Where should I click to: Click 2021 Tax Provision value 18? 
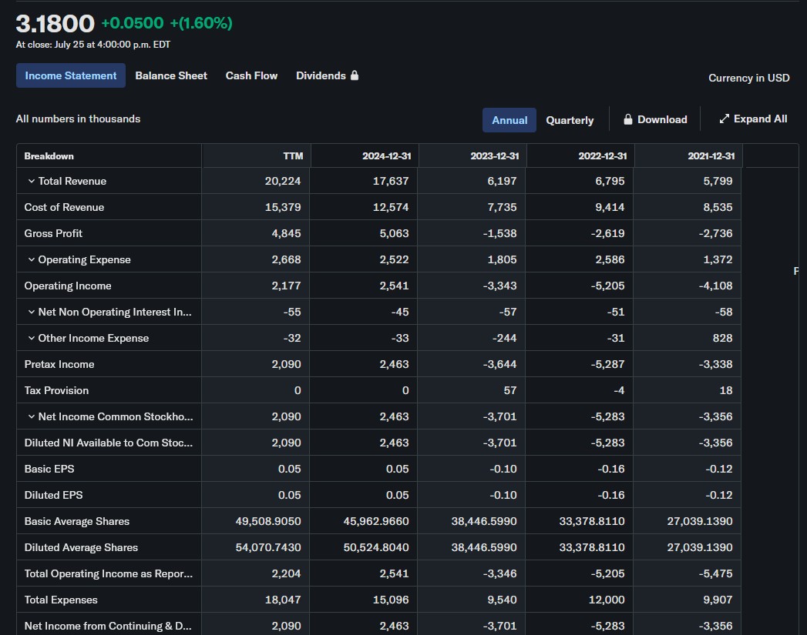click(725, 390)
